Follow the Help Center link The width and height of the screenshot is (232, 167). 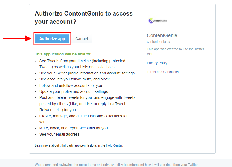pyautogui.click(x=114, y=145)
